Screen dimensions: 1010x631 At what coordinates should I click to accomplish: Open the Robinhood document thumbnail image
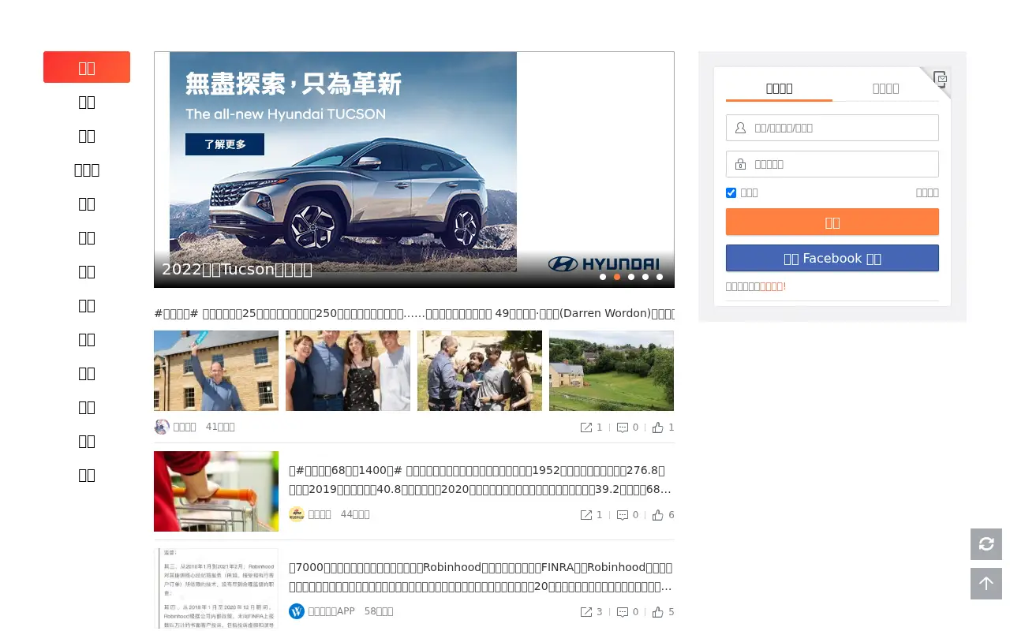[x=216, y=589]
